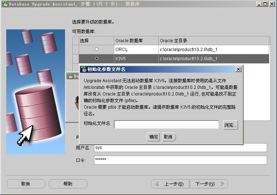Click the Oracle 主目录 column header

(214, 41)
